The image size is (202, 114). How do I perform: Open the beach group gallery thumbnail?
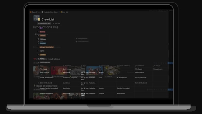point(94,71)
